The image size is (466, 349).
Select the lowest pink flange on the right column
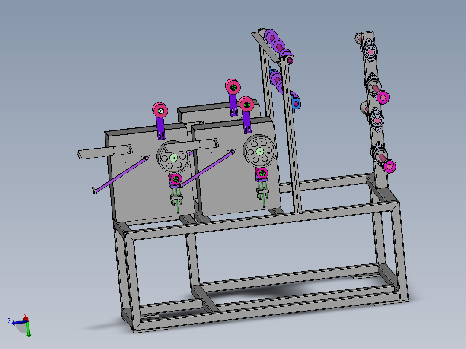(x=389, y=166)
